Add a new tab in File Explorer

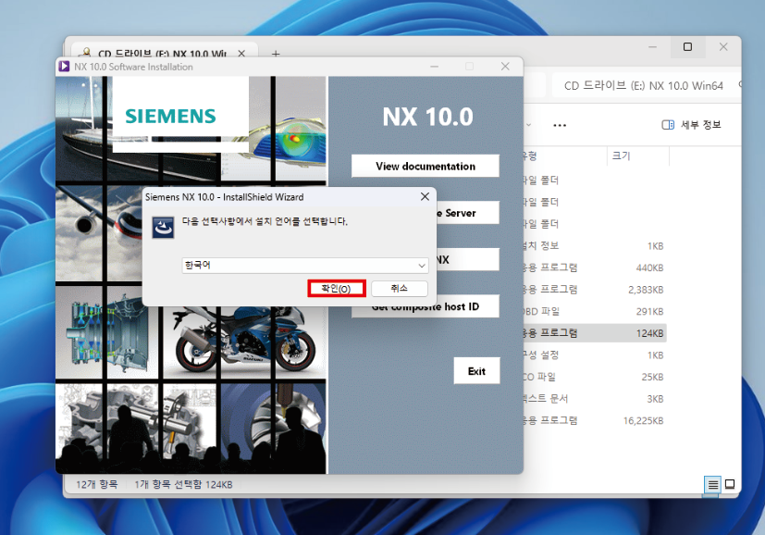[x=276, y=53]
